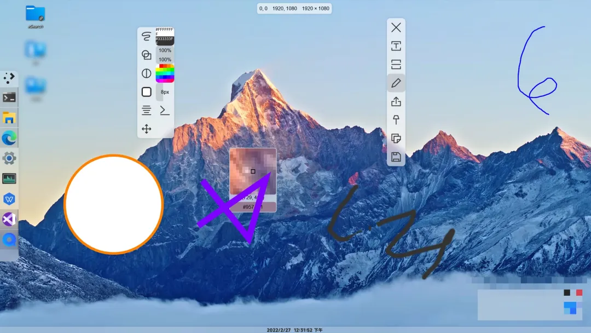Viewport: 591px width, 333px height.
Task: Choose the overlapping shapes tool
Action: click(146, 55)
